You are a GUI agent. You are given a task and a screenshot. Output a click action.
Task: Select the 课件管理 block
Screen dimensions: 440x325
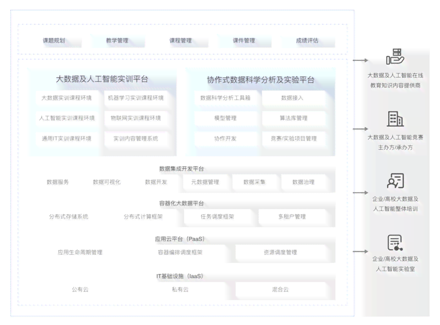244,41
